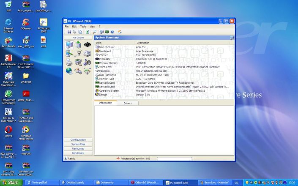
Task: Select the Multimedia music note icon
Action: (x=87, y=62)
